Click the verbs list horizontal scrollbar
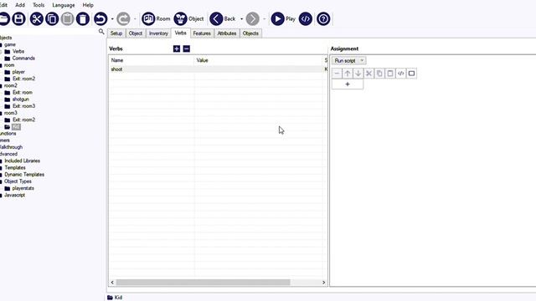Image resolution: width=536 pixels, height=301 pixels. pyautogui.click(x=203, y=283)
